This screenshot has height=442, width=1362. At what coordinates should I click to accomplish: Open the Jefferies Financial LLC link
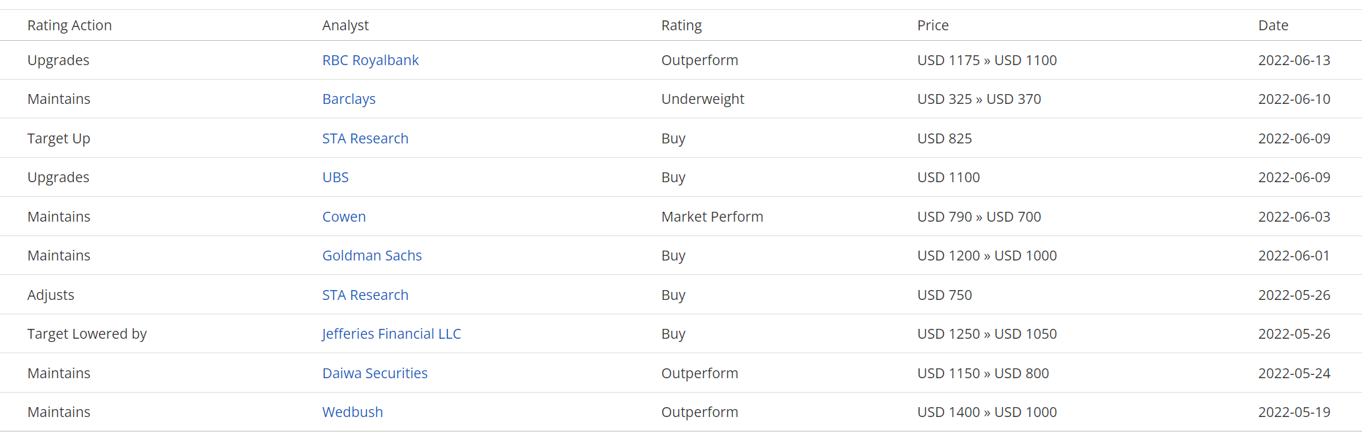click(x=391, y=334)
